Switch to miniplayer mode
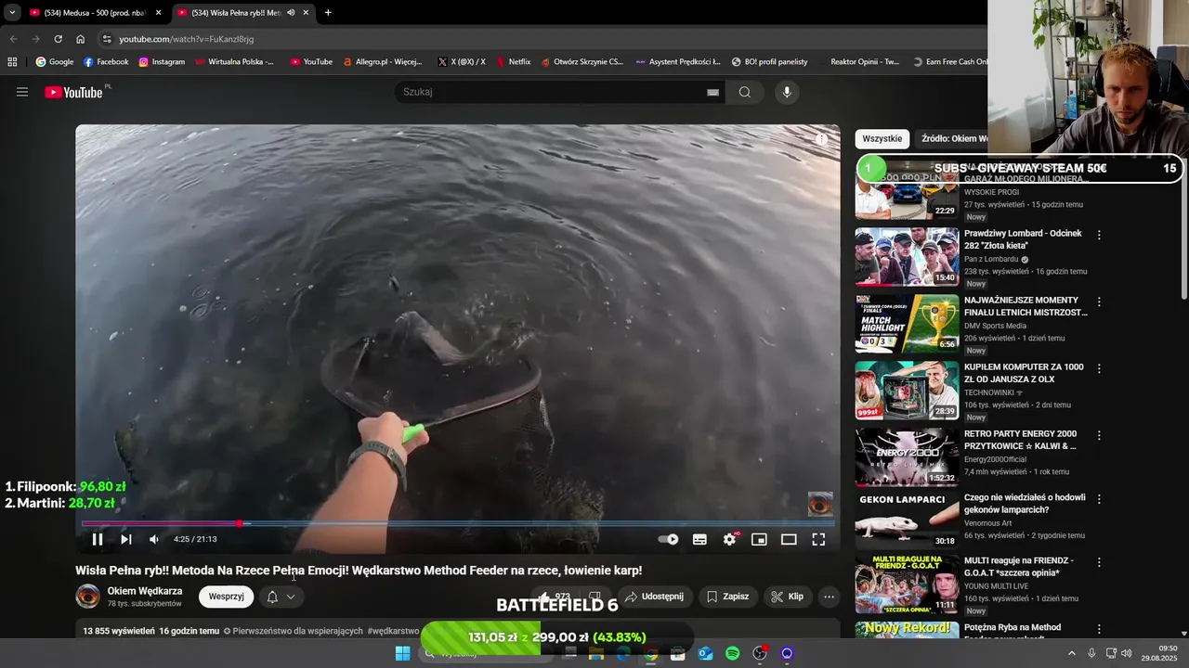Screen dimensions: 1189x668 [759, 539]
